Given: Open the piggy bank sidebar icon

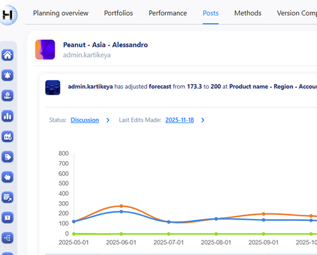Looking at the screenshot, I should (8, 177).
